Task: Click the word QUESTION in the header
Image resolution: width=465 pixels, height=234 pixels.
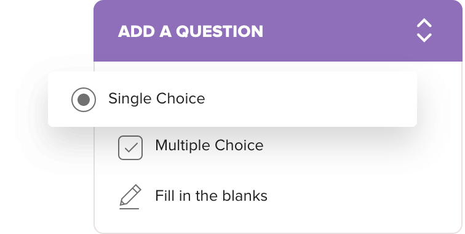Action: (x=220, y=31)
